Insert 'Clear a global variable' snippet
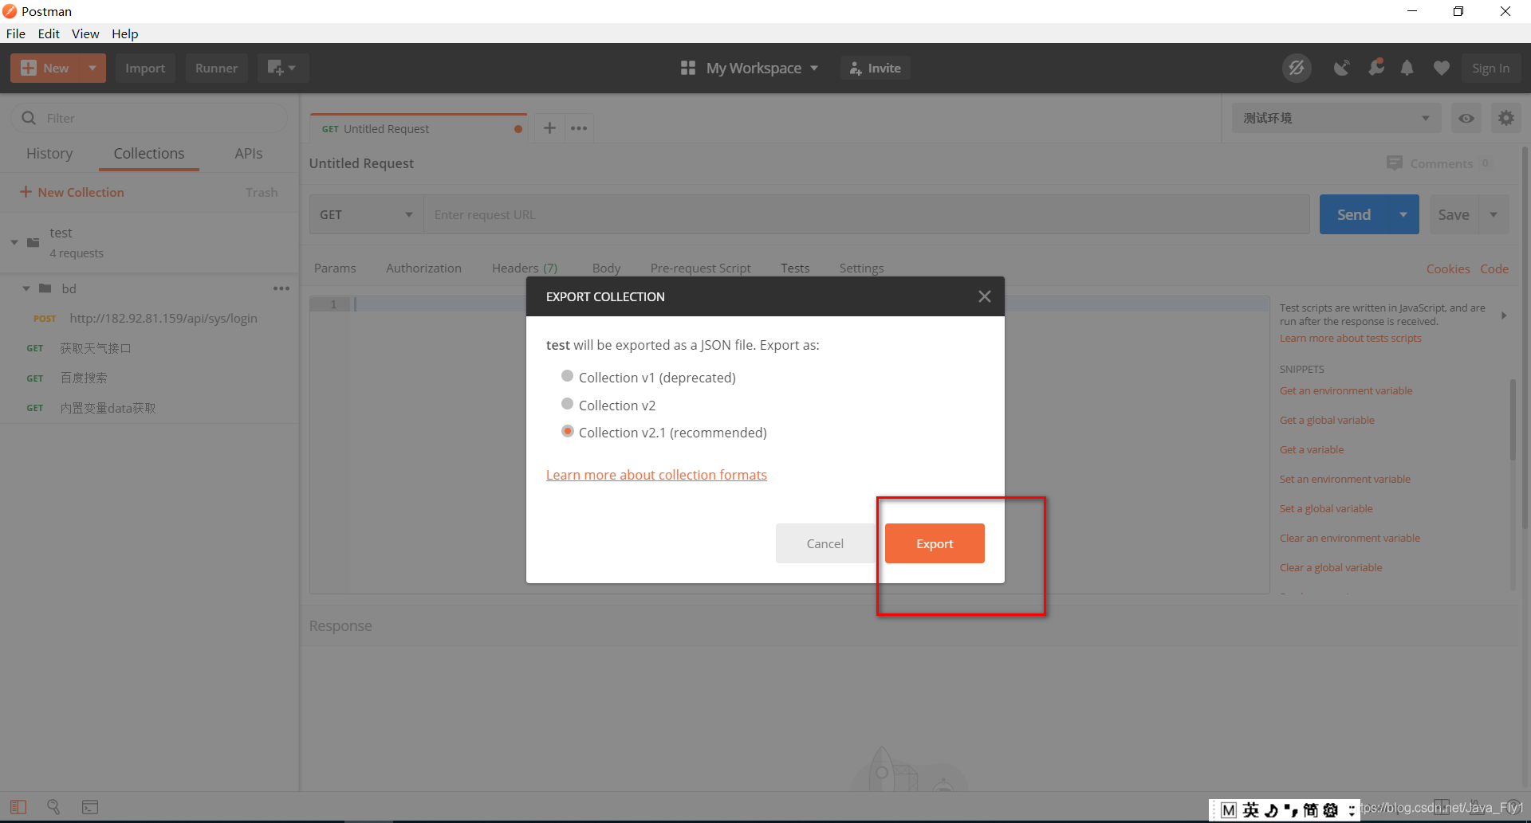The width and height of the screenshot is (1531, 823). click(1331, 567)
